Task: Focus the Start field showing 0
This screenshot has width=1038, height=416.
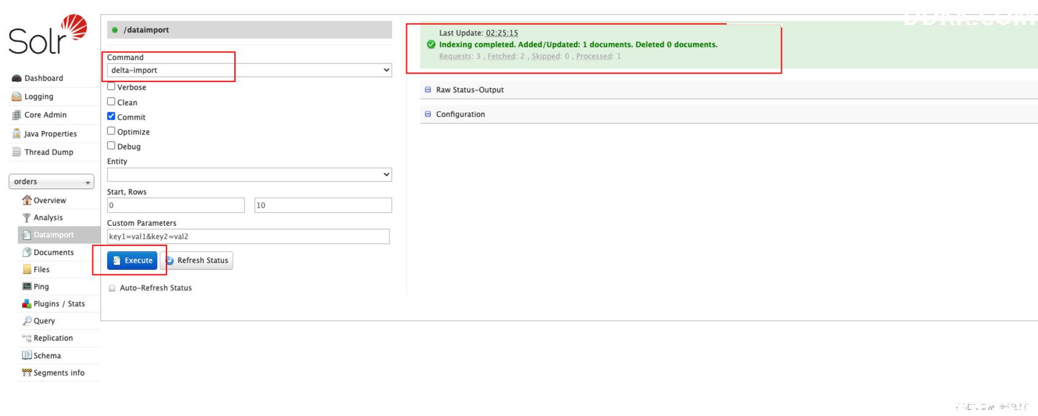Action: tap(176, 205)
